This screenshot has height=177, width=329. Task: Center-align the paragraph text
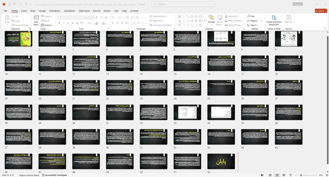click(x=118, y=23)
